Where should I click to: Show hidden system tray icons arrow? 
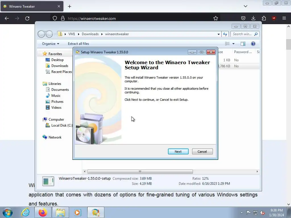(242, 213)
